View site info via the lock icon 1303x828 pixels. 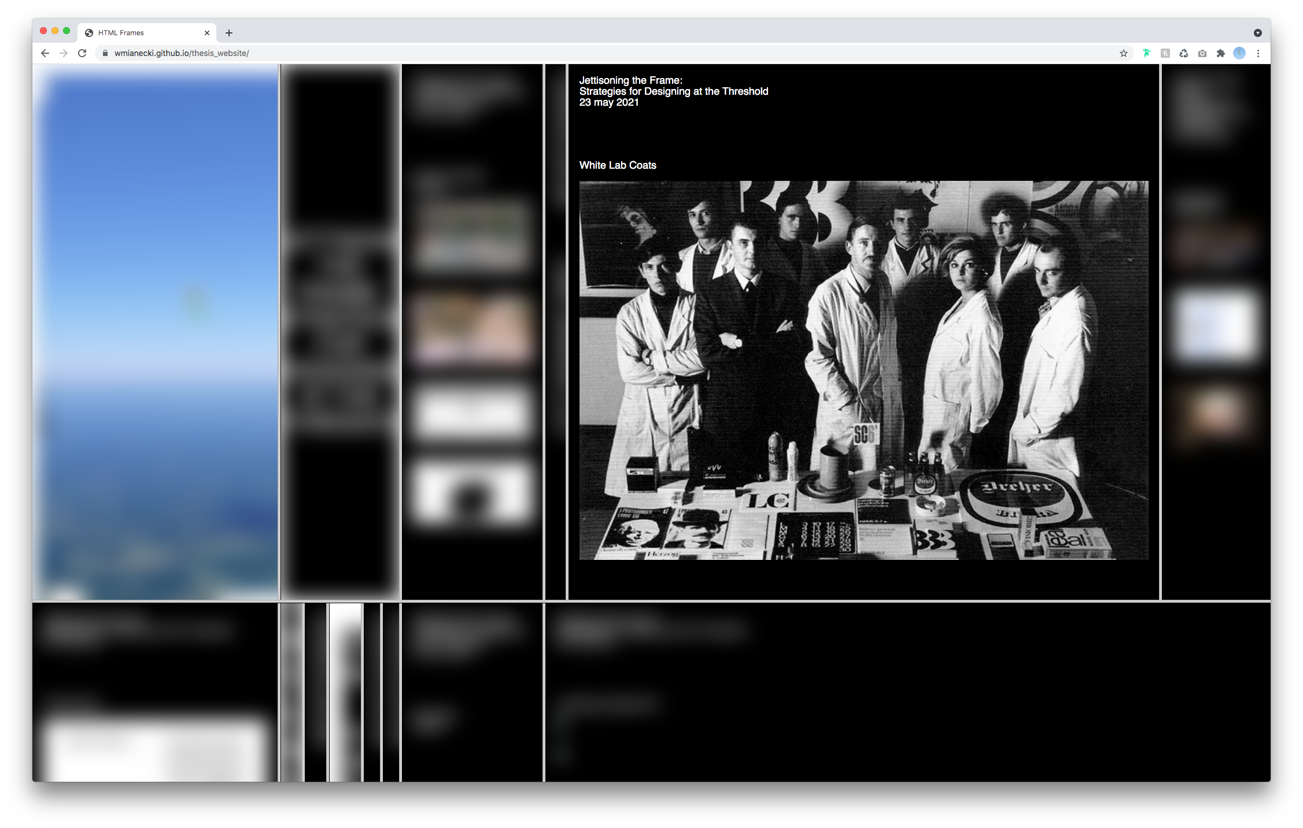point(105,53)
